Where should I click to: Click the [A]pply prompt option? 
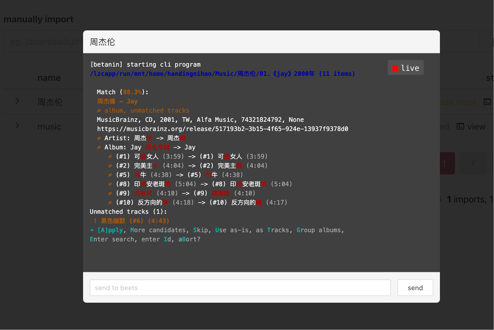coord(110,230)
